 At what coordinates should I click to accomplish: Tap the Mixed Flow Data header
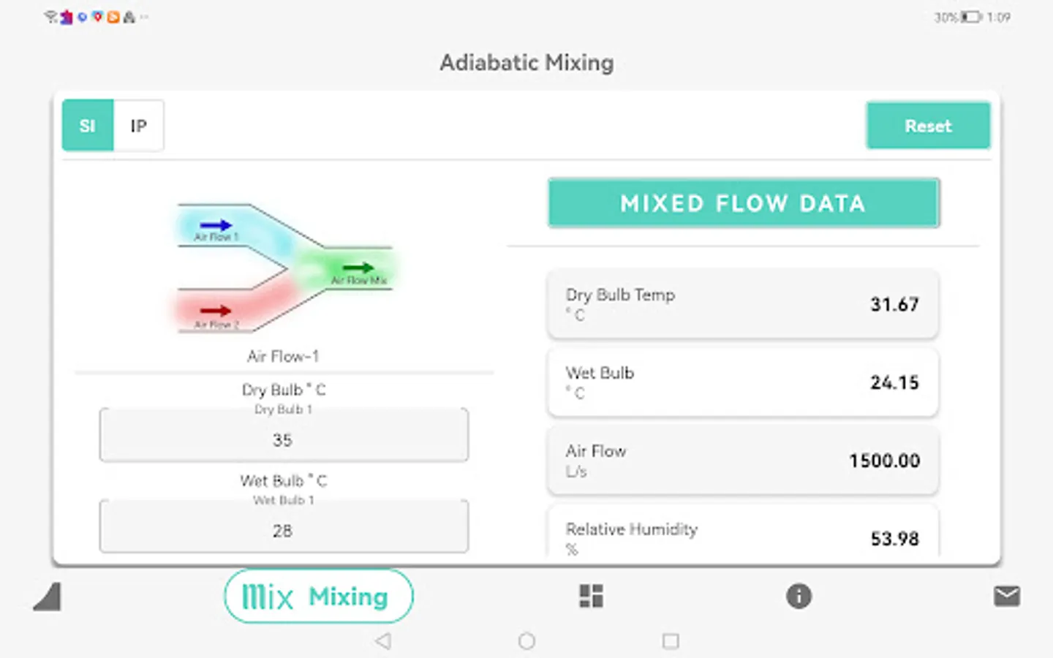pyautogui.click(x=743, y=203)
